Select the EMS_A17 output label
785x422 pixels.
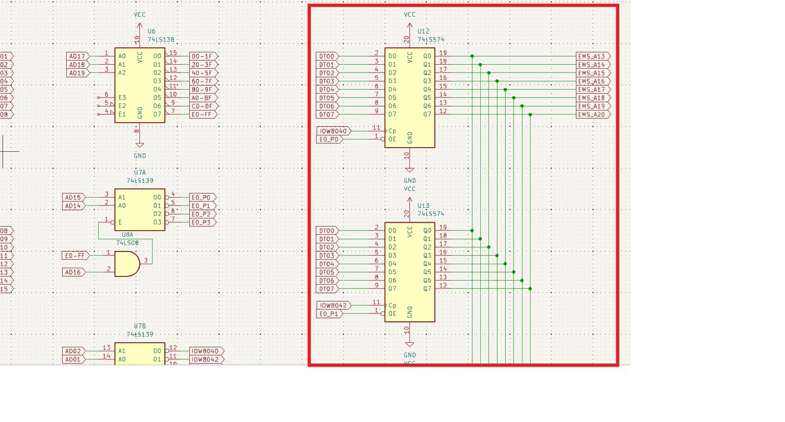tap(594, 90)
